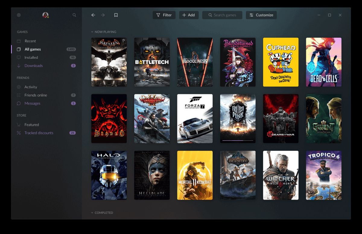Viewport: 362px width, 234px height.
Task: Click the Activity icon in the sidebar
Action: pyautogui.click(x=19, y=87)
